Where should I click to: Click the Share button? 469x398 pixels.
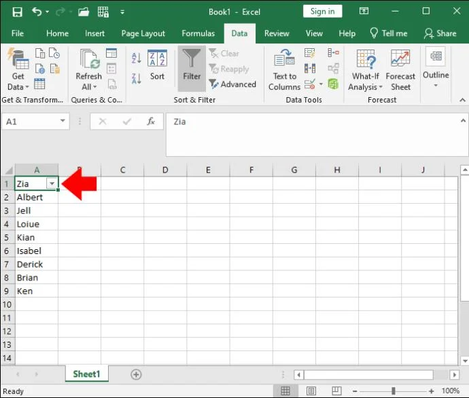pyautogui.click(x=440, y=33)
